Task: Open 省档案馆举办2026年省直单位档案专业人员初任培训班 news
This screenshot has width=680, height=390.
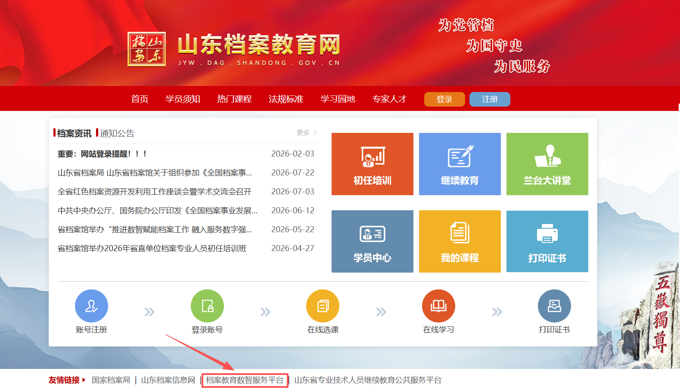Action: click(152, 249)
